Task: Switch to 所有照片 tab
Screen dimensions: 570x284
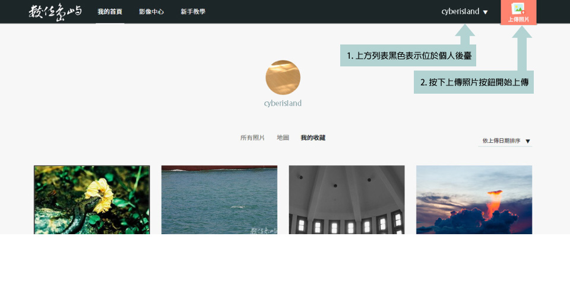Action: [x=252, y=138]
